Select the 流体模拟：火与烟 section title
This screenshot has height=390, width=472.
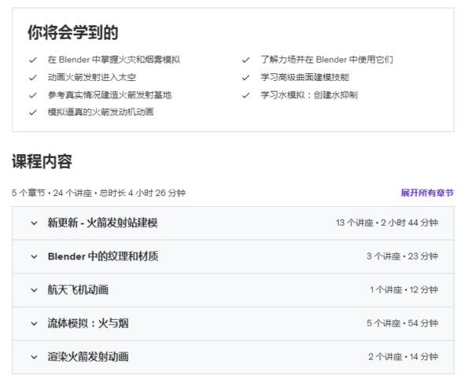87,323
